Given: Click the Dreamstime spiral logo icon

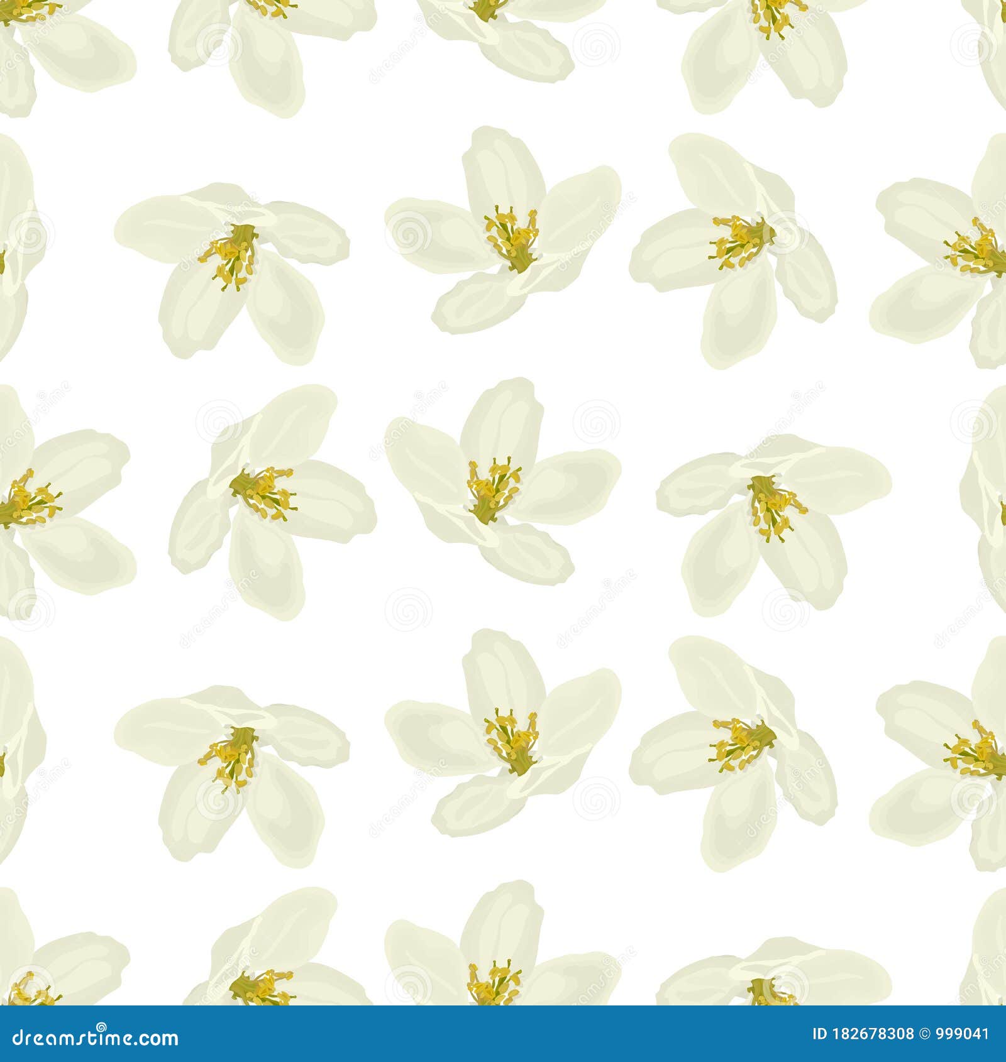Looking at the screenshot, I should pos(101,1027).
